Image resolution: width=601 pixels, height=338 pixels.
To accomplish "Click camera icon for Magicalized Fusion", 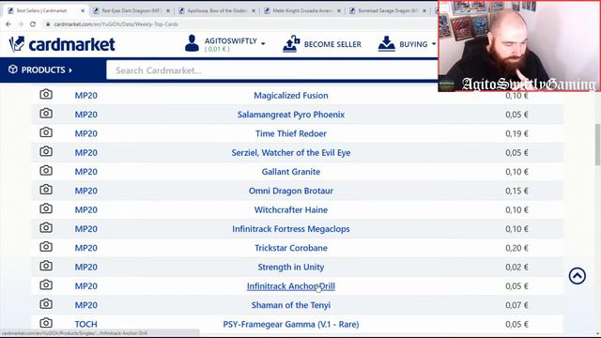I will click(46, 94).
